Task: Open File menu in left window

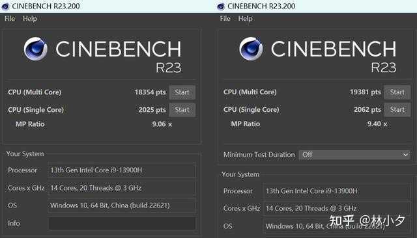Action: click(x=10, y=19)
